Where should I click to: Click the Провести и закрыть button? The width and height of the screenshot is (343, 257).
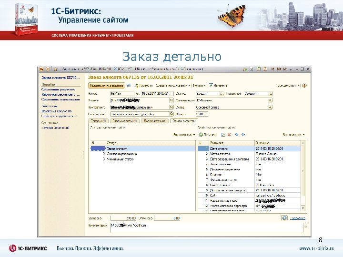(x=106, y=86)
